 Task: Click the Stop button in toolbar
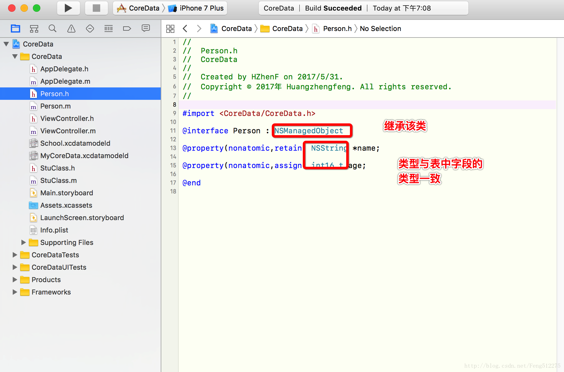point(96,8)
